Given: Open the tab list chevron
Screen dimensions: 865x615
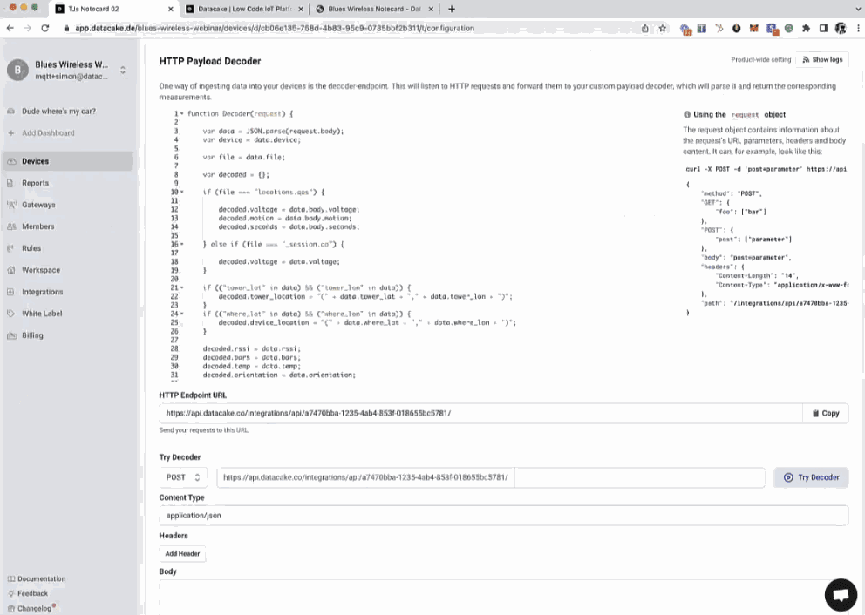Looking at the screenshot, I should pos(856,9).
